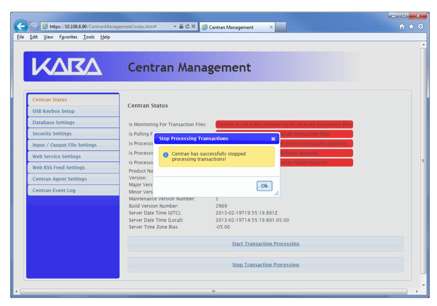Select the Centran Status sidebar tab
This screenshot has height=306, width=437.
[x=73, y=100]
